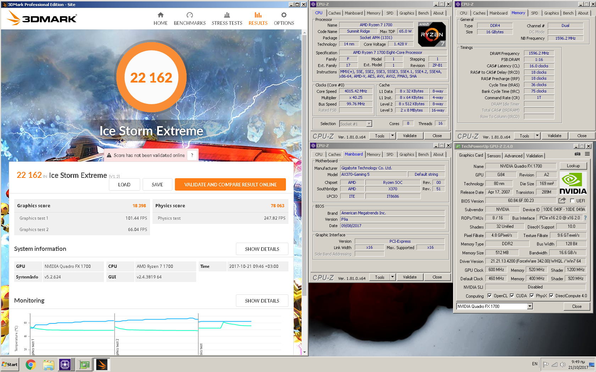Open STRESS TESTS in 3DMark
Image resolution: width=596 pixels, height=372 pixels.
[227, 18]
